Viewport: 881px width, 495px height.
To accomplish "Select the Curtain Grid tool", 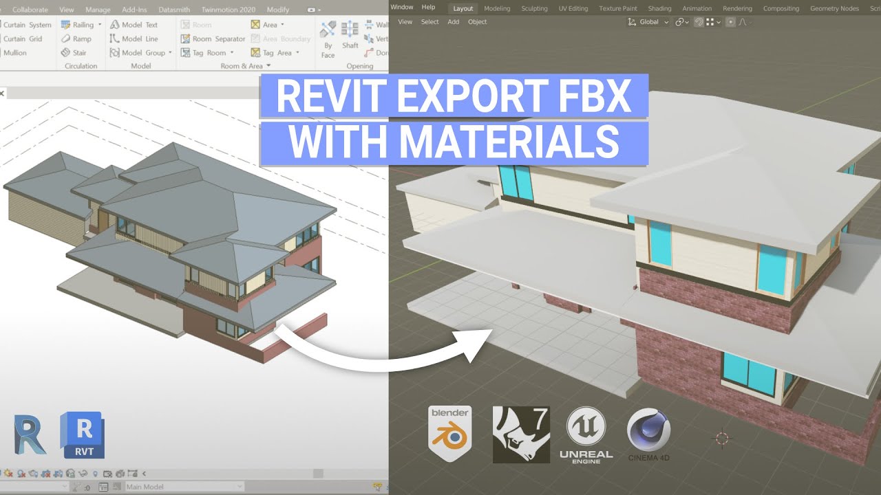I will point(23,39).
